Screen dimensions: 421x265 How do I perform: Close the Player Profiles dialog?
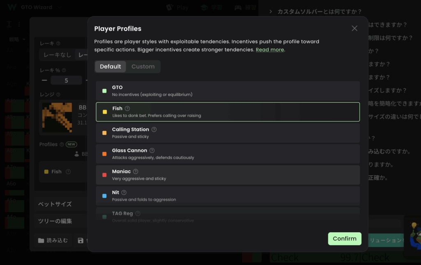354,28
